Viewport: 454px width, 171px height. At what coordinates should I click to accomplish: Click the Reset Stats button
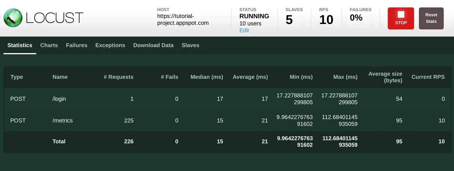click(431, 18)
